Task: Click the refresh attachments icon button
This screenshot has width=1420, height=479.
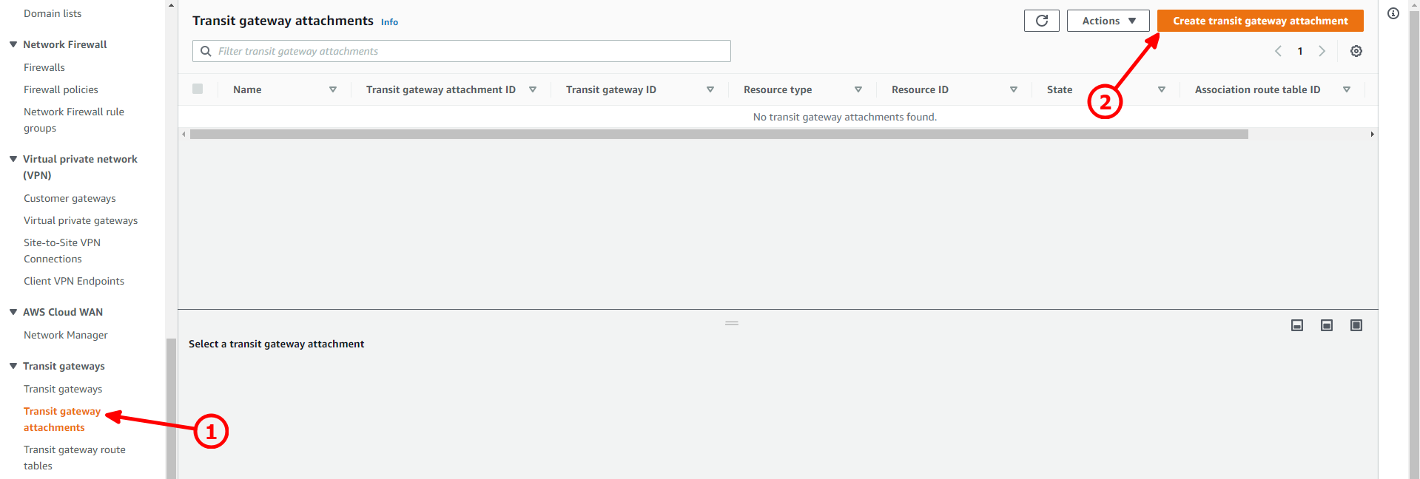Action: tap(1041, 21)
